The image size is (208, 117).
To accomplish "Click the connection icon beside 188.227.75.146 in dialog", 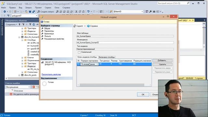I will tap(43, 62).
